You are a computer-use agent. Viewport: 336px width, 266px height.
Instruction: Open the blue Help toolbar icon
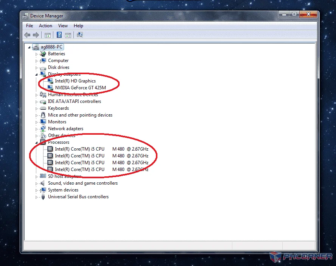(x=59, y=35)
